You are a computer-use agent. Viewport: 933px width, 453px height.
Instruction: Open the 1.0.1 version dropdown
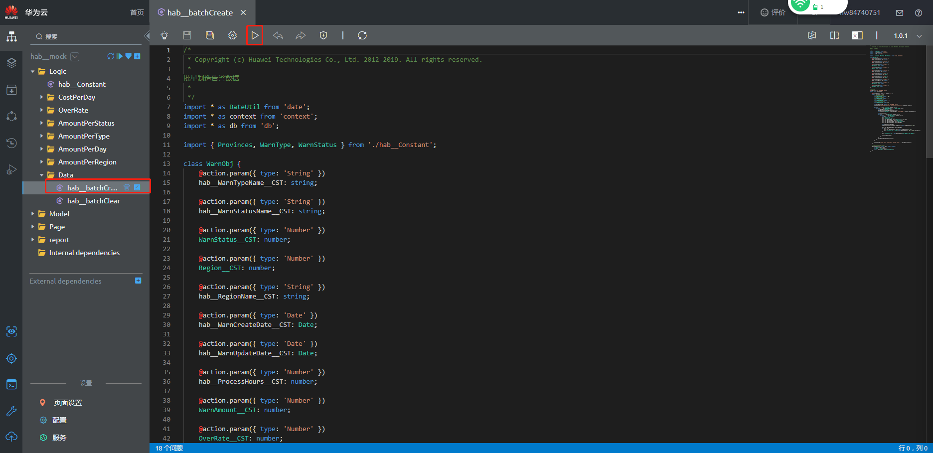908,36
